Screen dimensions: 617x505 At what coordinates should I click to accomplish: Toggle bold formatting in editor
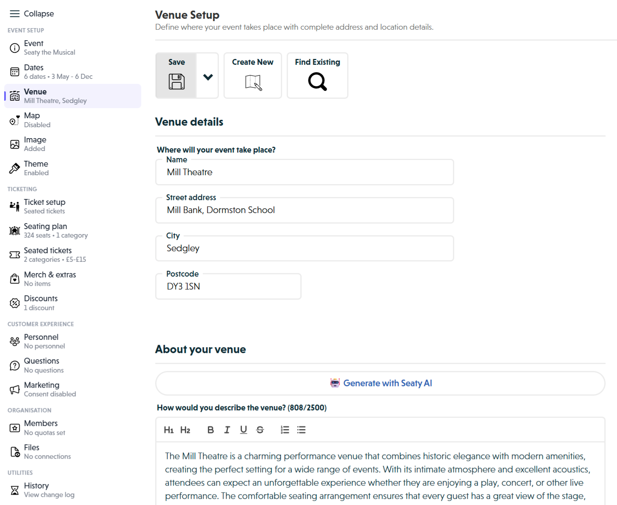pos(211,430)
